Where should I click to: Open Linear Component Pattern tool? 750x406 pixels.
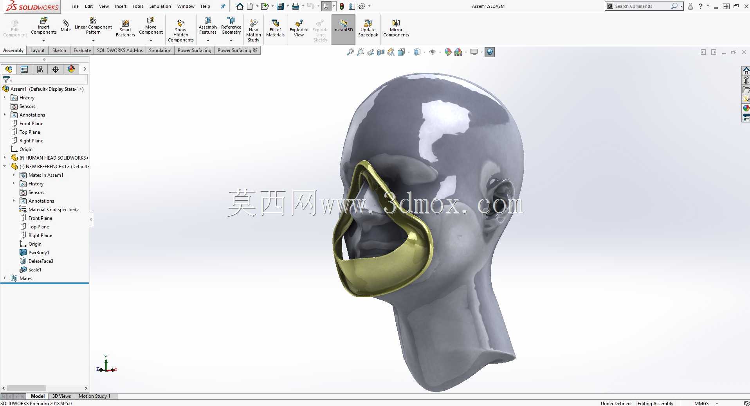(x=93, y=26)
